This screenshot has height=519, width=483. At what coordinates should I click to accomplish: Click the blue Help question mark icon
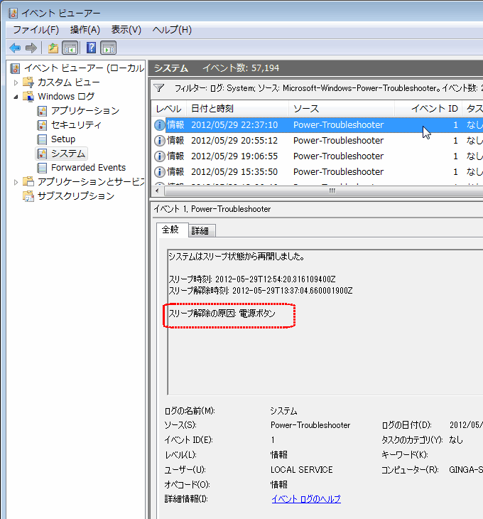click(x=91, y=48)
